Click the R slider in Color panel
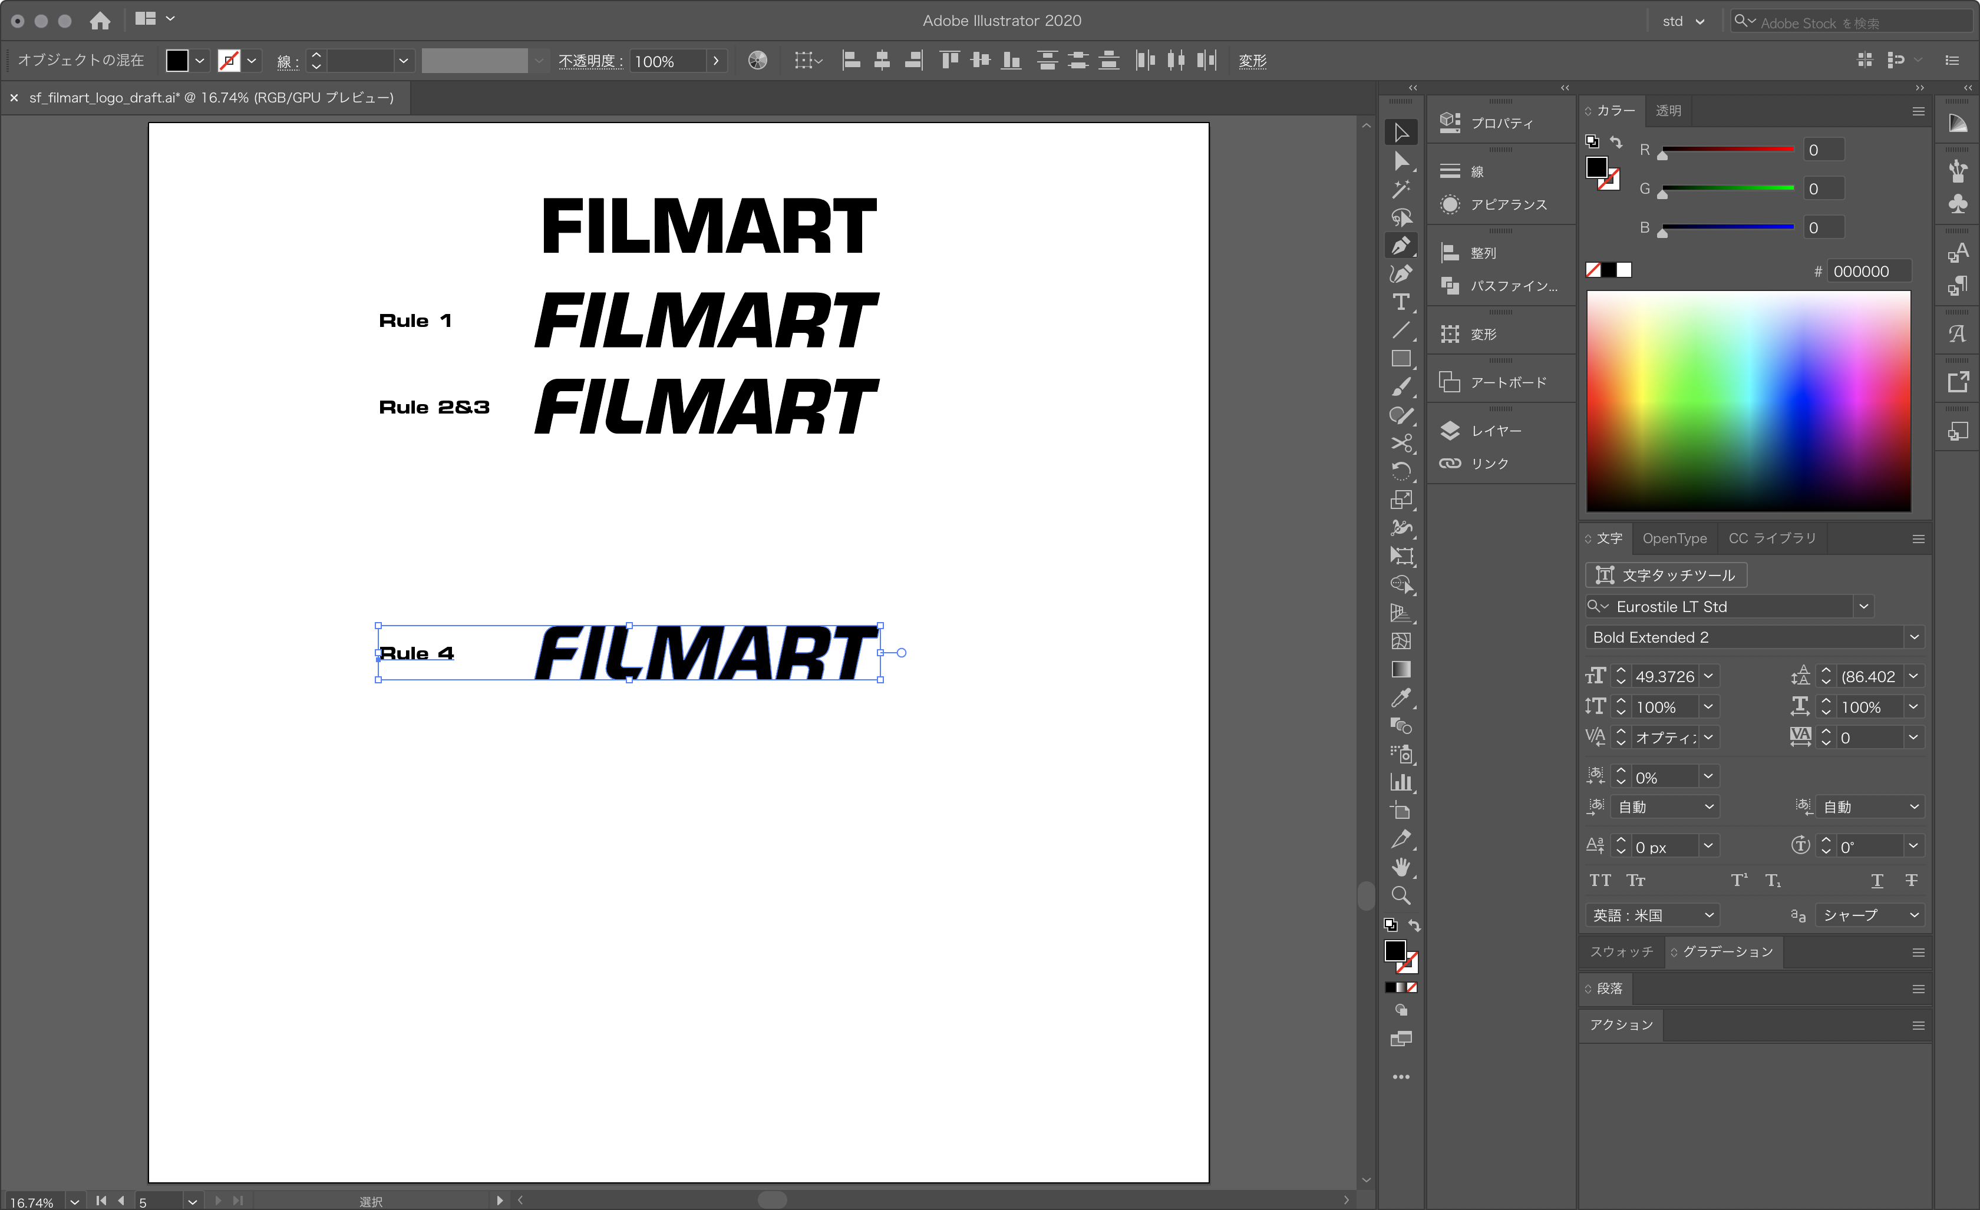 tap(1728, 150)
